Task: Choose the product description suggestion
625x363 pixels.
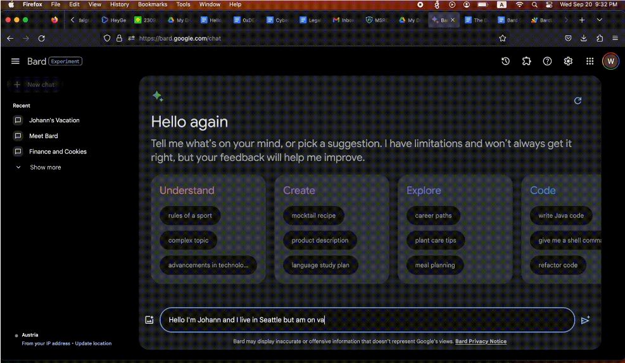Action: (x=320, y=240)
